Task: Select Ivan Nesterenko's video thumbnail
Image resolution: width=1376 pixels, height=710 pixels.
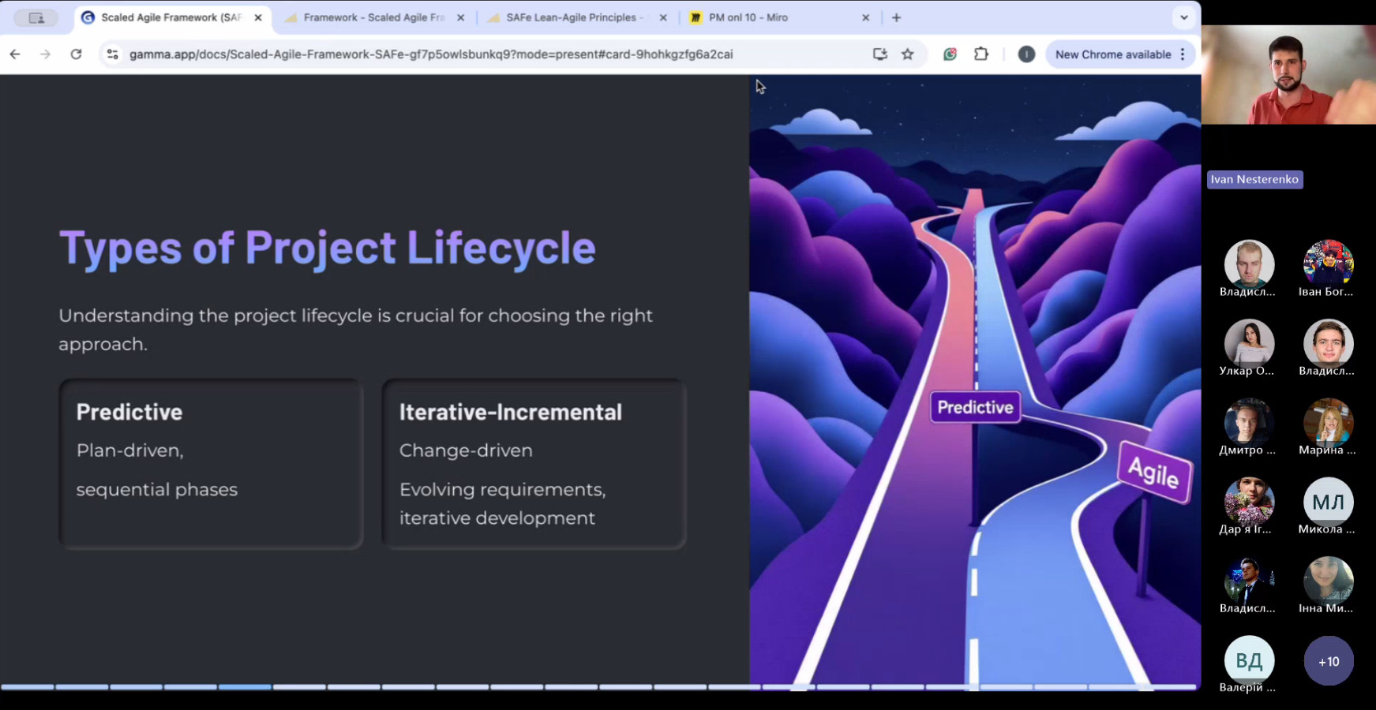Action: click(x=1288, y=75)
